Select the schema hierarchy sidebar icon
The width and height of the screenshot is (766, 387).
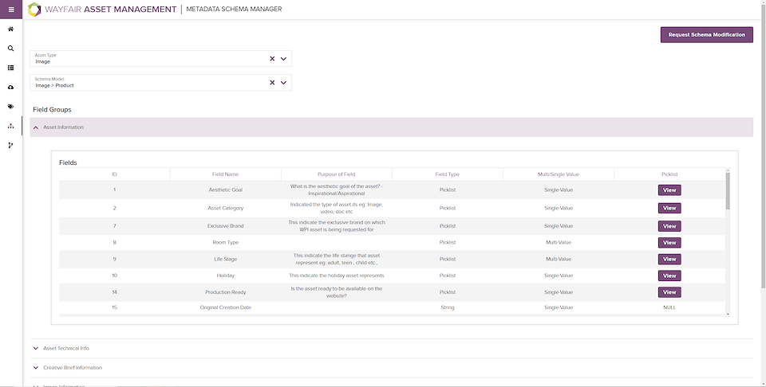click(x=10, y=126)
